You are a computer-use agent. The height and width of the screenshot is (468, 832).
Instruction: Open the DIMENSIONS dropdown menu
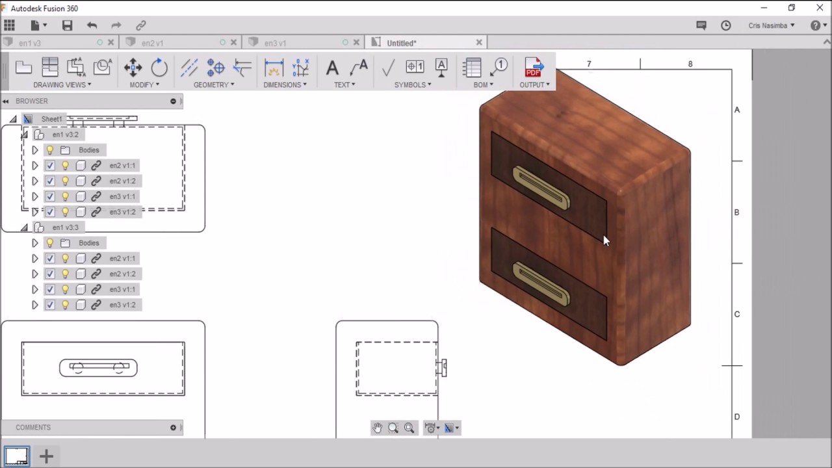pos(285,84)
